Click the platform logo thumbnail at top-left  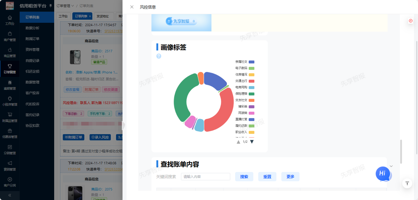10,6
